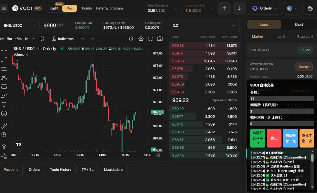Click the TradingView logo on chart

18,144
